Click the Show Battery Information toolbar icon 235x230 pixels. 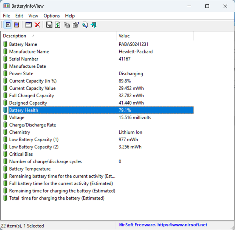click(x=7, y=25)
